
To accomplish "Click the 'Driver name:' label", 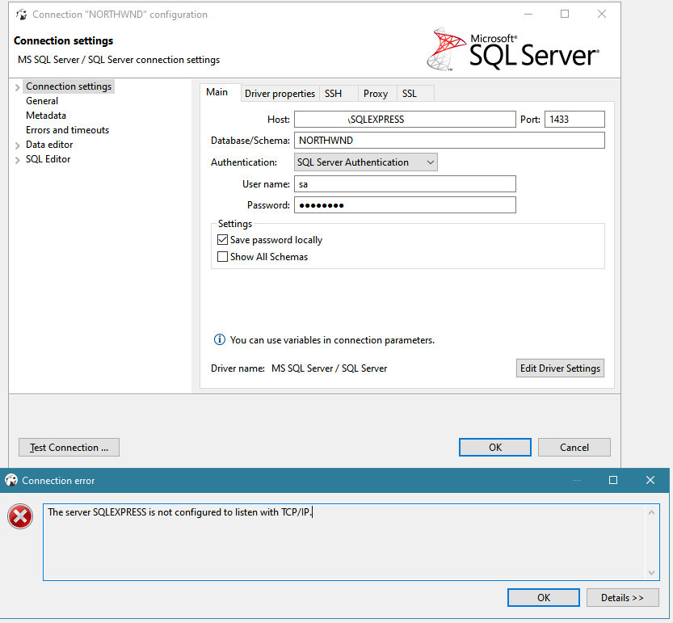I will pyautogui.click(x=238, y=368).
